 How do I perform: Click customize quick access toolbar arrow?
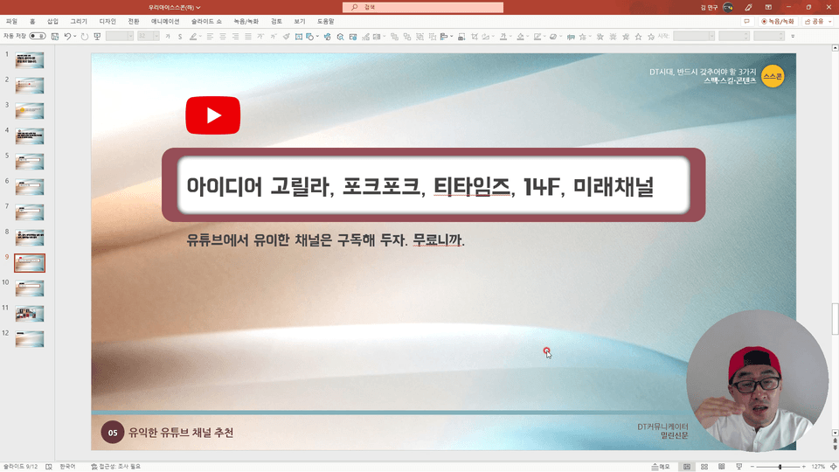point(793,37)
